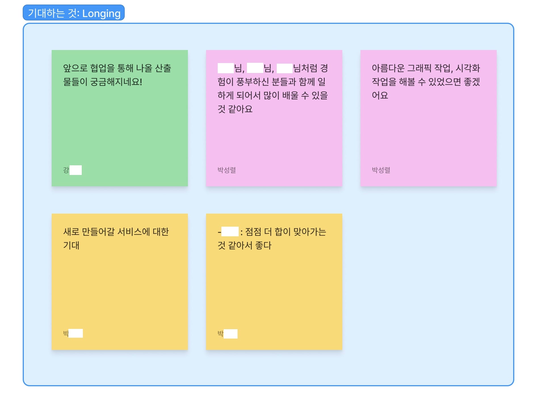The image size is (537, 409).
Task: Select the yellow note '점점 더 합이 맞아가는'
Action: pos(274,282)
